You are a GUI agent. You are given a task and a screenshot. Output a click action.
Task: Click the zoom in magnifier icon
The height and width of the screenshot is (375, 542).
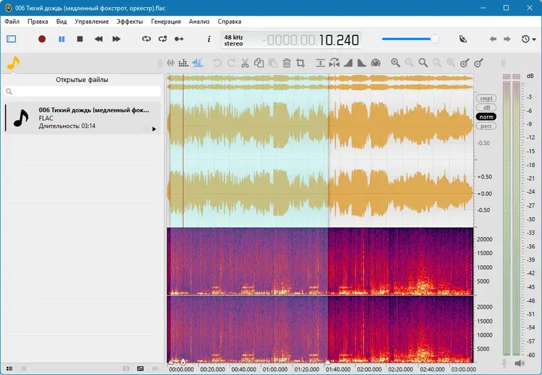[x=395, y=63]
